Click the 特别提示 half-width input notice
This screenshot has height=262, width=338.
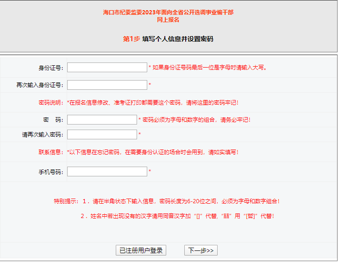coord(167,201)
